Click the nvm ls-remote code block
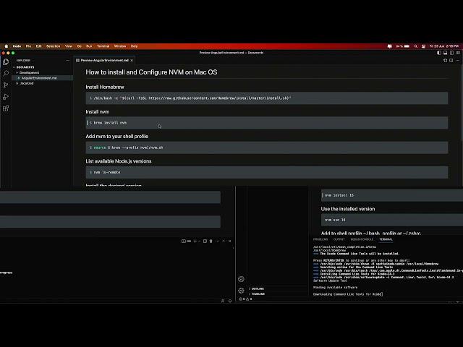463x347 pixels. [x=267, y=172]
